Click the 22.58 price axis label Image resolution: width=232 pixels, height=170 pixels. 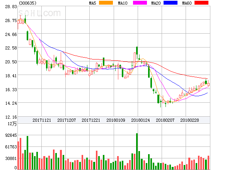tap(11, 48)
